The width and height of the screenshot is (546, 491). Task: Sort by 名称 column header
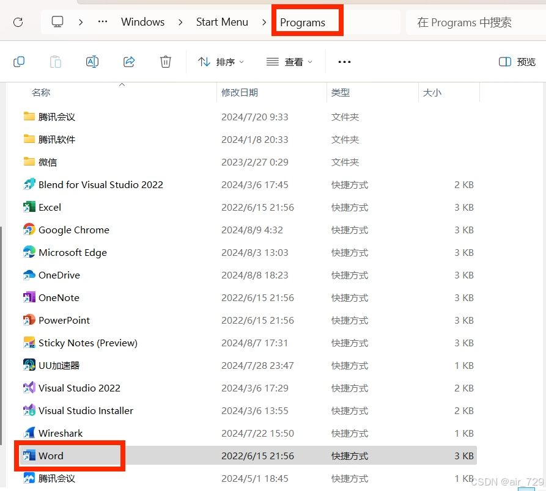coord(41,92)
